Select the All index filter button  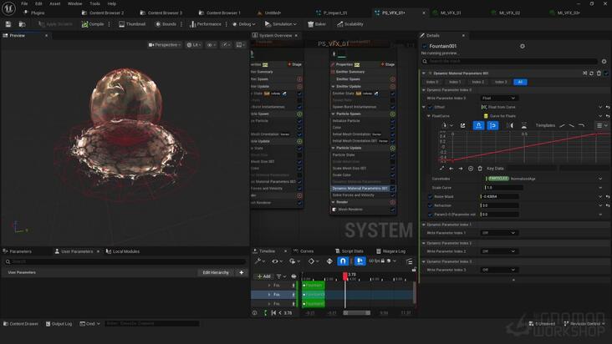pyautogui.click(x=520, y=82)
